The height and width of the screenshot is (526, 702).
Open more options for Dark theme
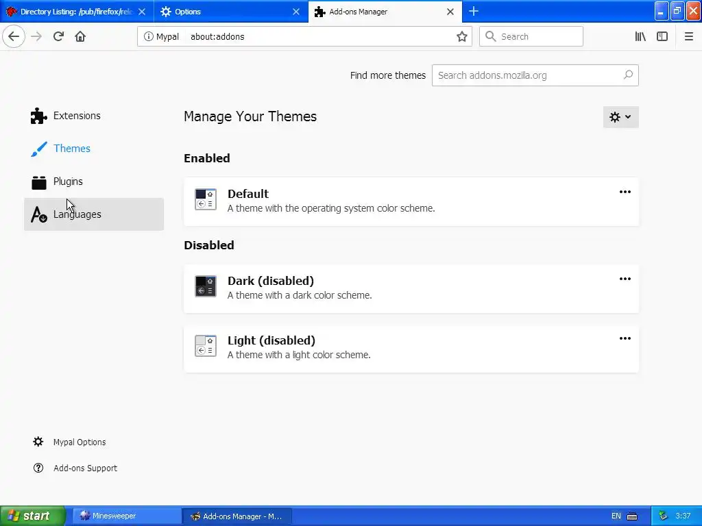click(x=625, y=279)
